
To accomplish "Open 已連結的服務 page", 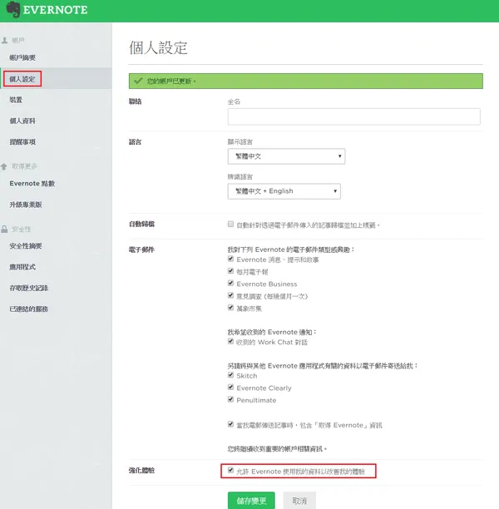I will [29, 309].
